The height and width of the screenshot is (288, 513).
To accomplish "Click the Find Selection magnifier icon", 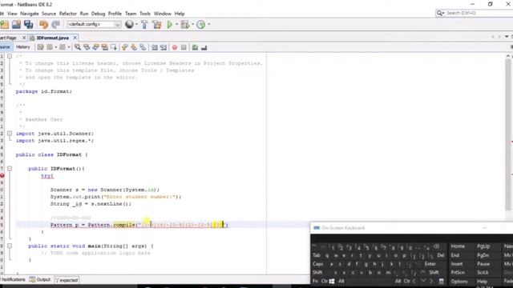I will [78, 48].
